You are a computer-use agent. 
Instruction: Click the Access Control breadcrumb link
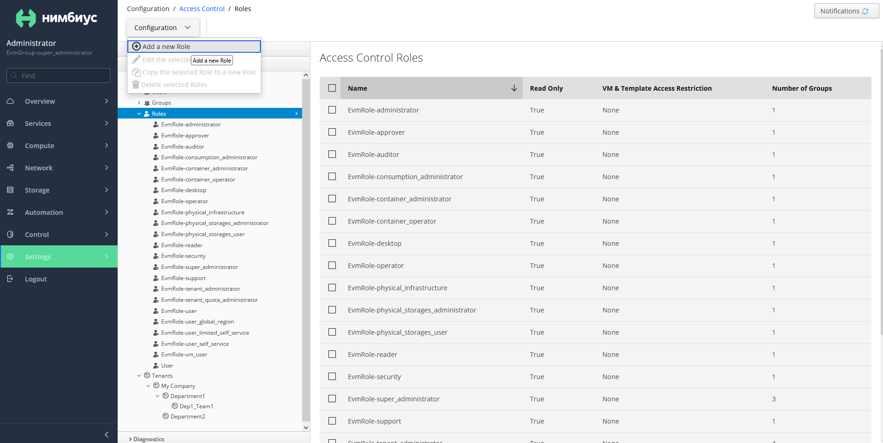202,9
